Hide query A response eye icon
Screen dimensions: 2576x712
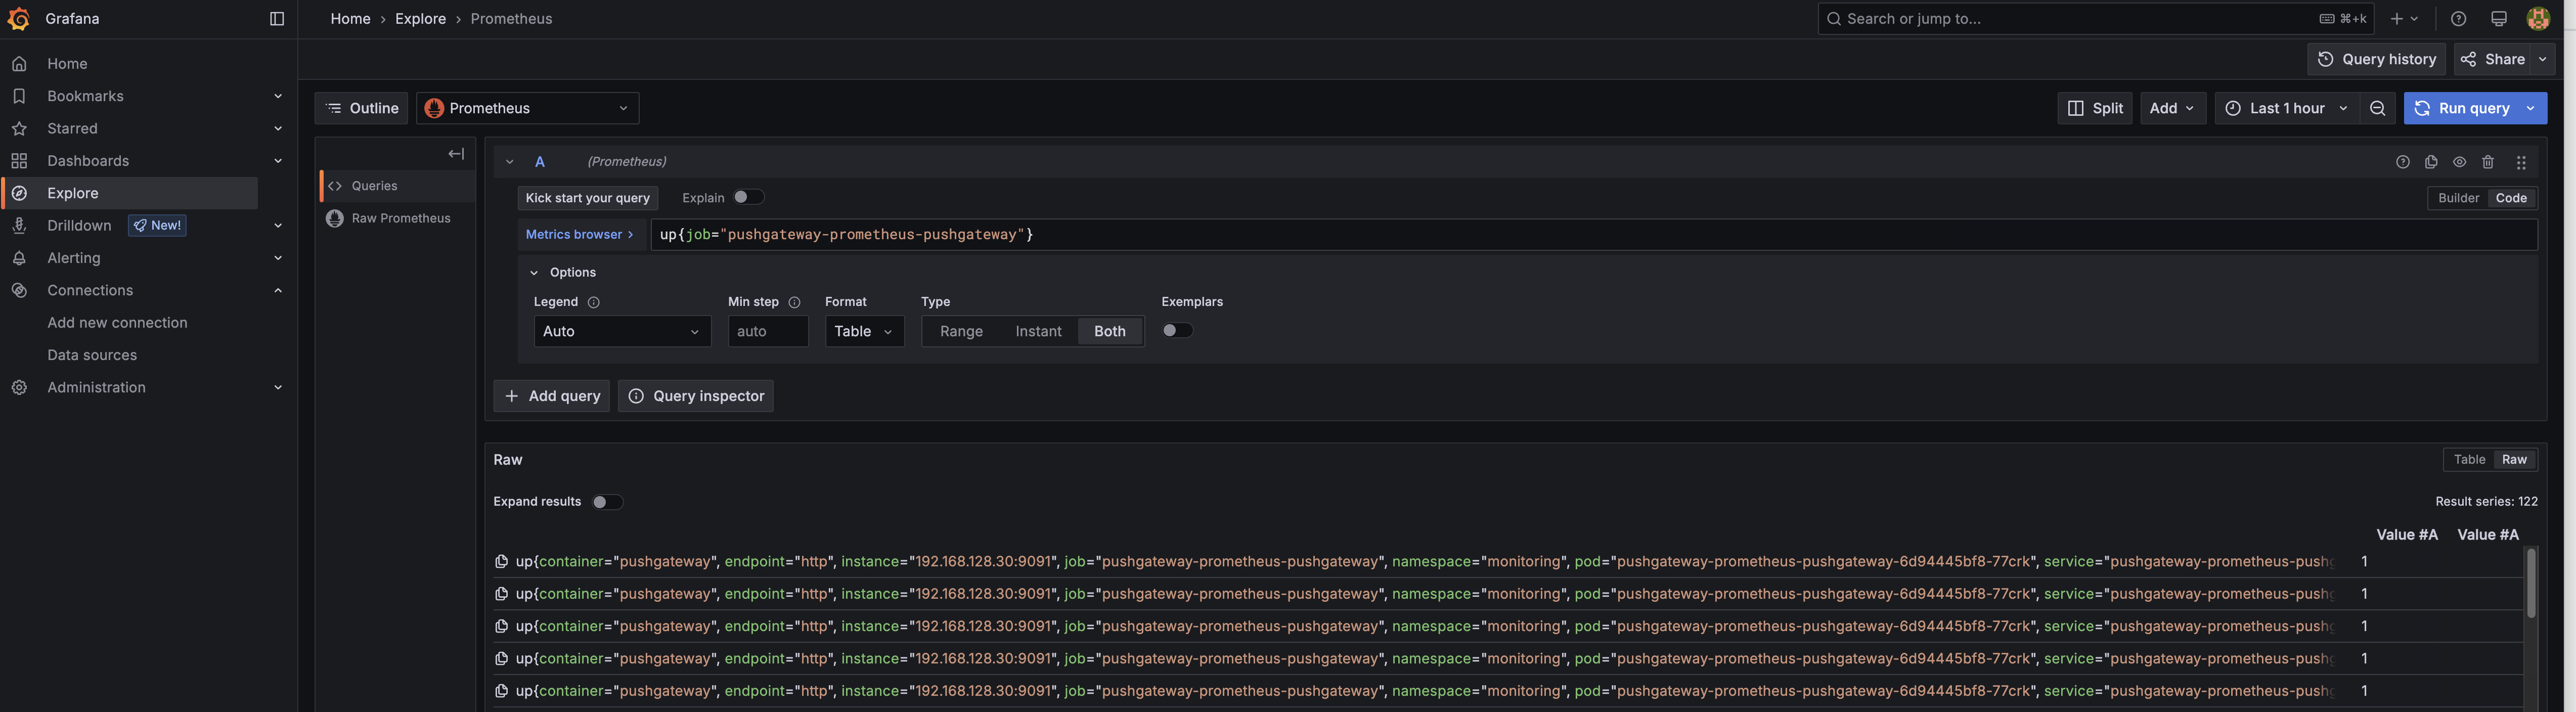[2459, 162]
